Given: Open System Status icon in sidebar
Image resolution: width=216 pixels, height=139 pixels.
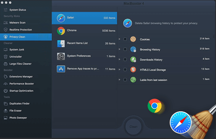Looking at the screenshot, I should coord(6,10).
